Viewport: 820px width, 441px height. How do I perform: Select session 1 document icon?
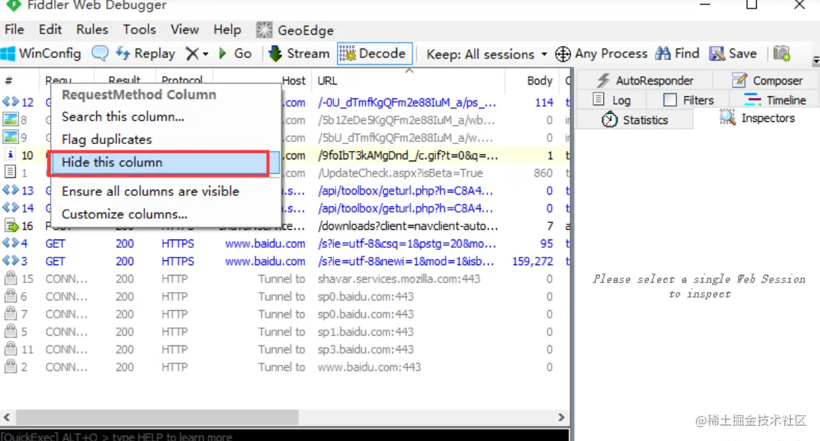10,172
